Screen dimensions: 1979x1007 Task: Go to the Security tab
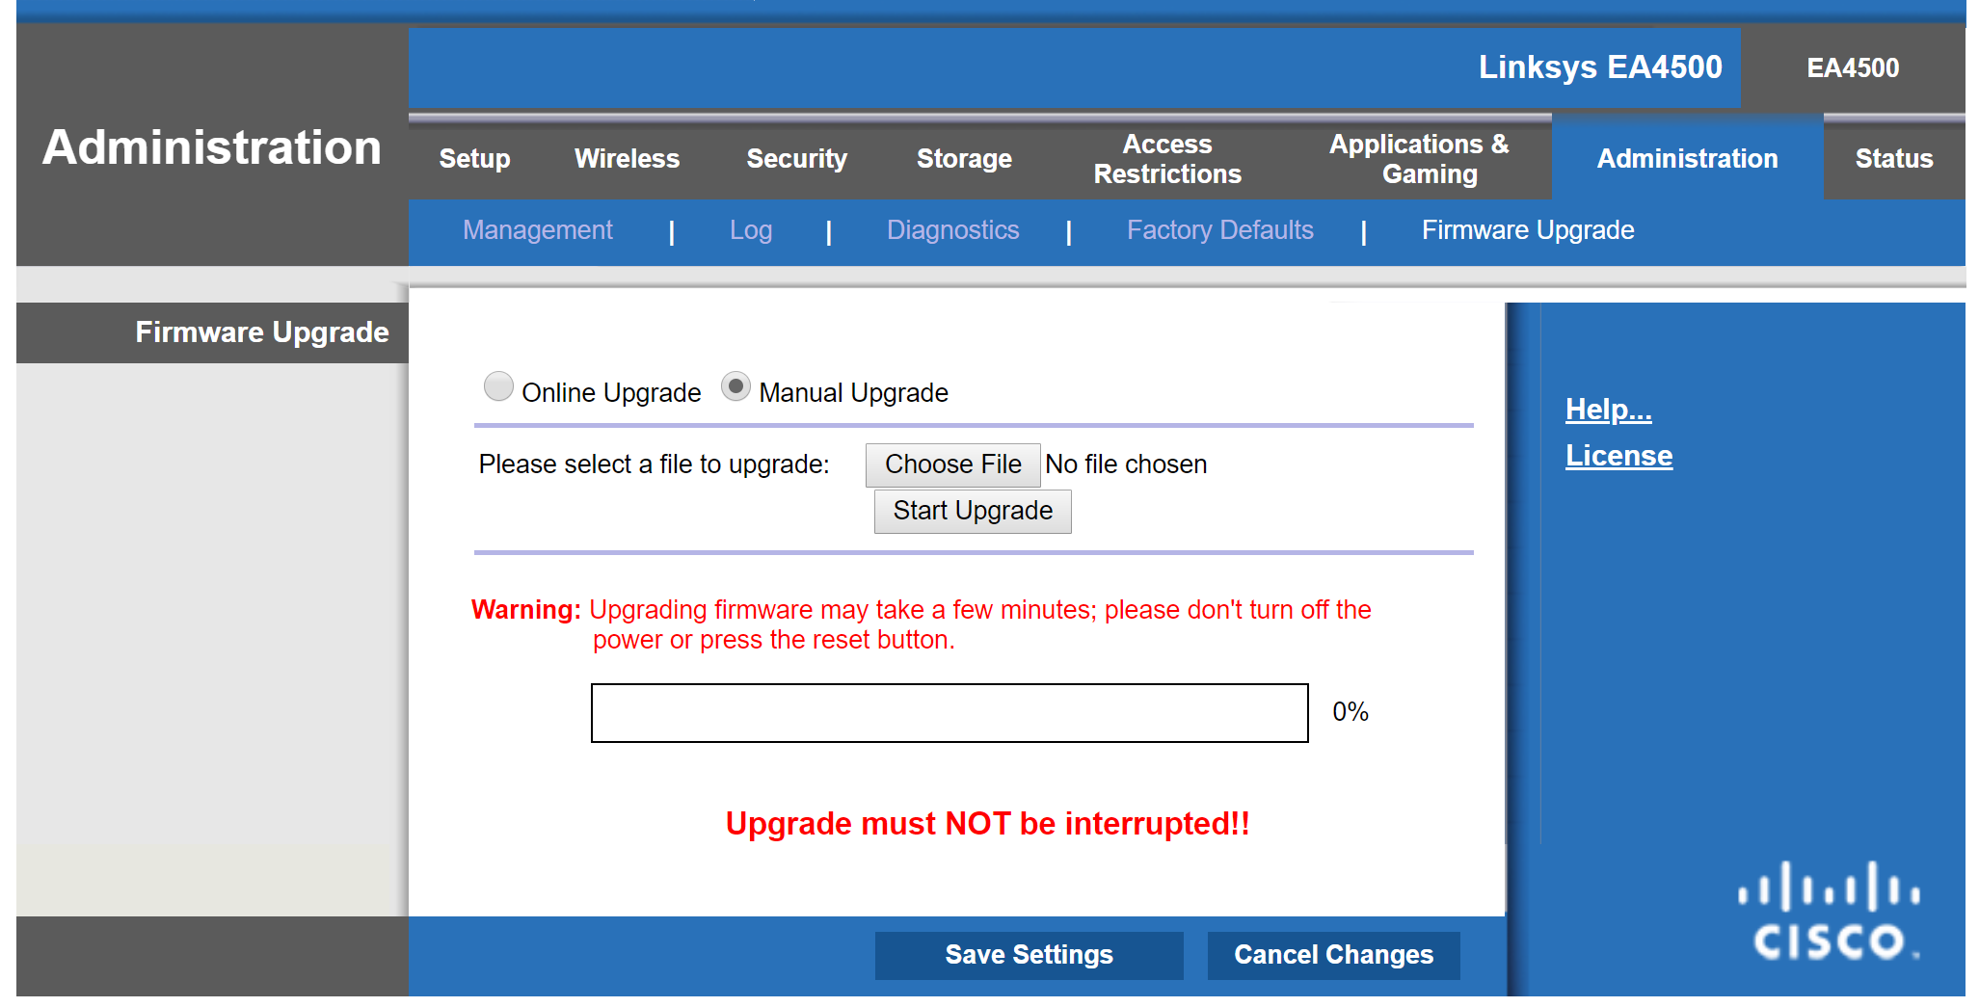pyautogui.click(x=796, y=159)
